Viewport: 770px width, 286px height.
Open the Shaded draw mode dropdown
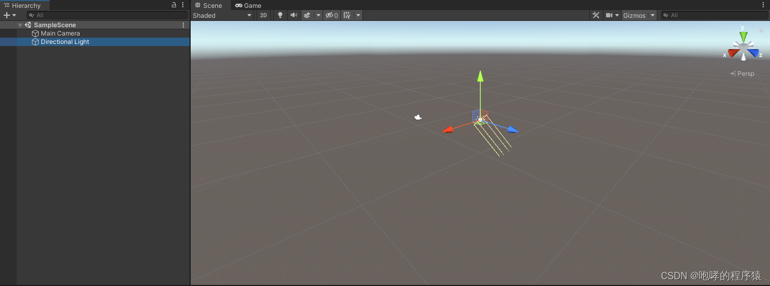222,15
